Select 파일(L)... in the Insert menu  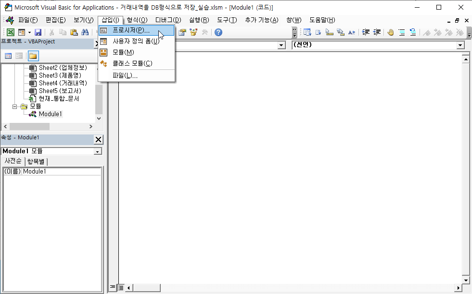pyautogui.click(x=137, y=76)
